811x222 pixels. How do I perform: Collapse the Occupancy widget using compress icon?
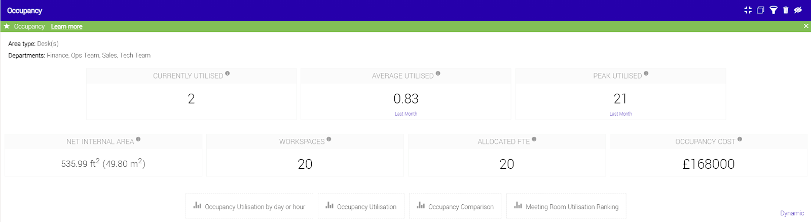[748, 10]
